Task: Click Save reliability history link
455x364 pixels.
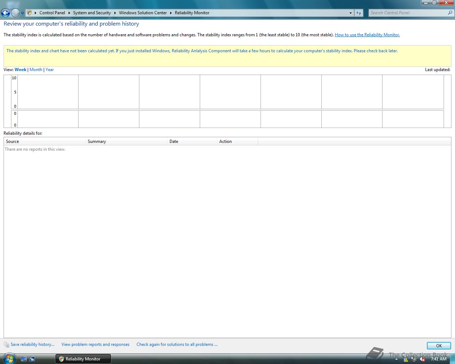Action: (x=32, y=344)
